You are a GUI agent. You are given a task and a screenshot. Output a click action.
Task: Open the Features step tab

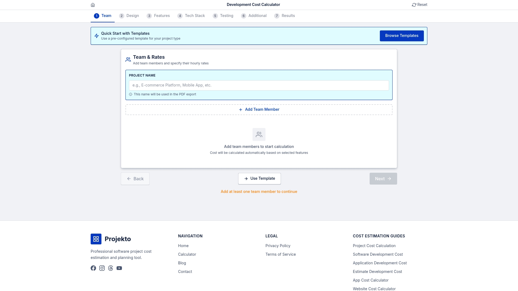pyautogui.click(x=158, y=16)
